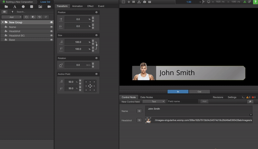Toggle visibility of the Base layer

pyautogui.click(x=51, y=40)
